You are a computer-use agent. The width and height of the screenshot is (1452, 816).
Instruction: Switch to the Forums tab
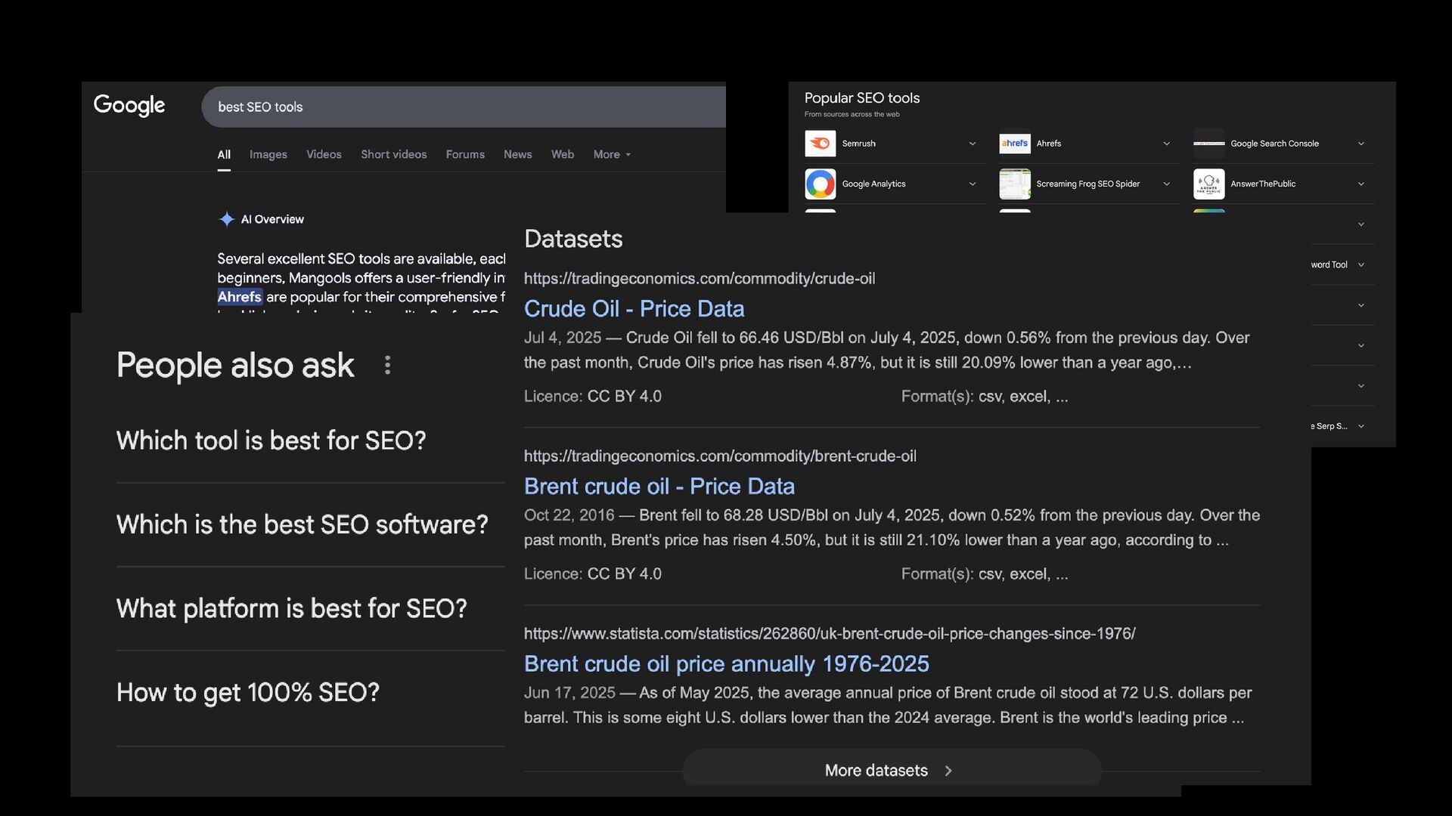(465, 154)
